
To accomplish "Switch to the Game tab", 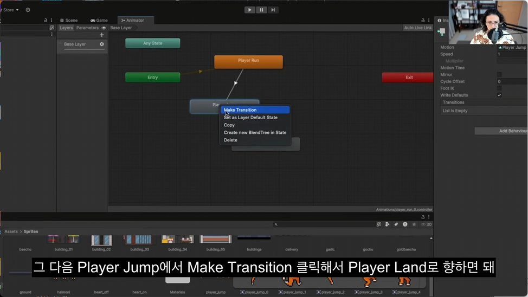I will pos(99,20).
